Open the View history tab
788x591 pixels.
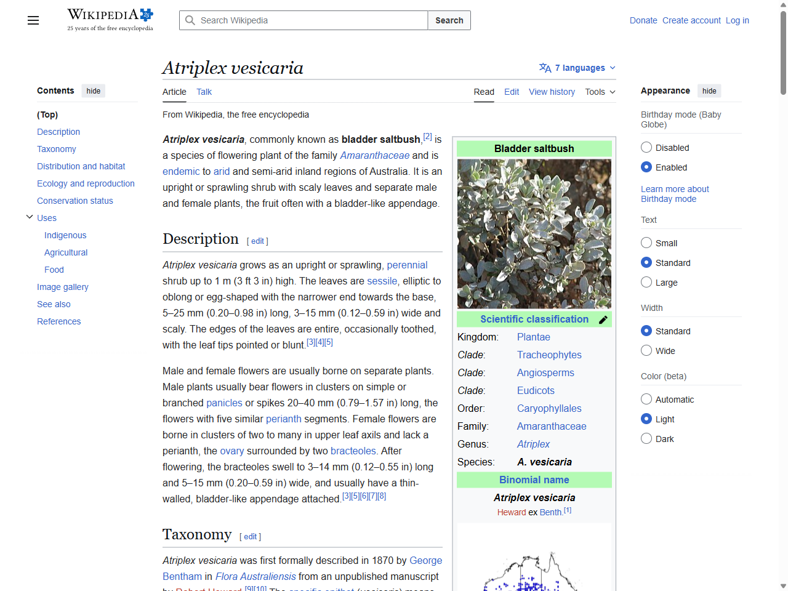[x=552, y=92]
